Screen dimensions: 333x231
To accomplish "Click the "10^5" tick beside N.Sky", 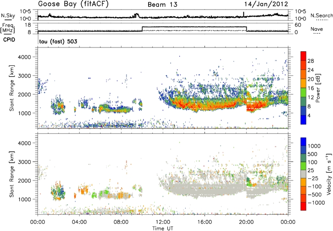I will 25,12.
